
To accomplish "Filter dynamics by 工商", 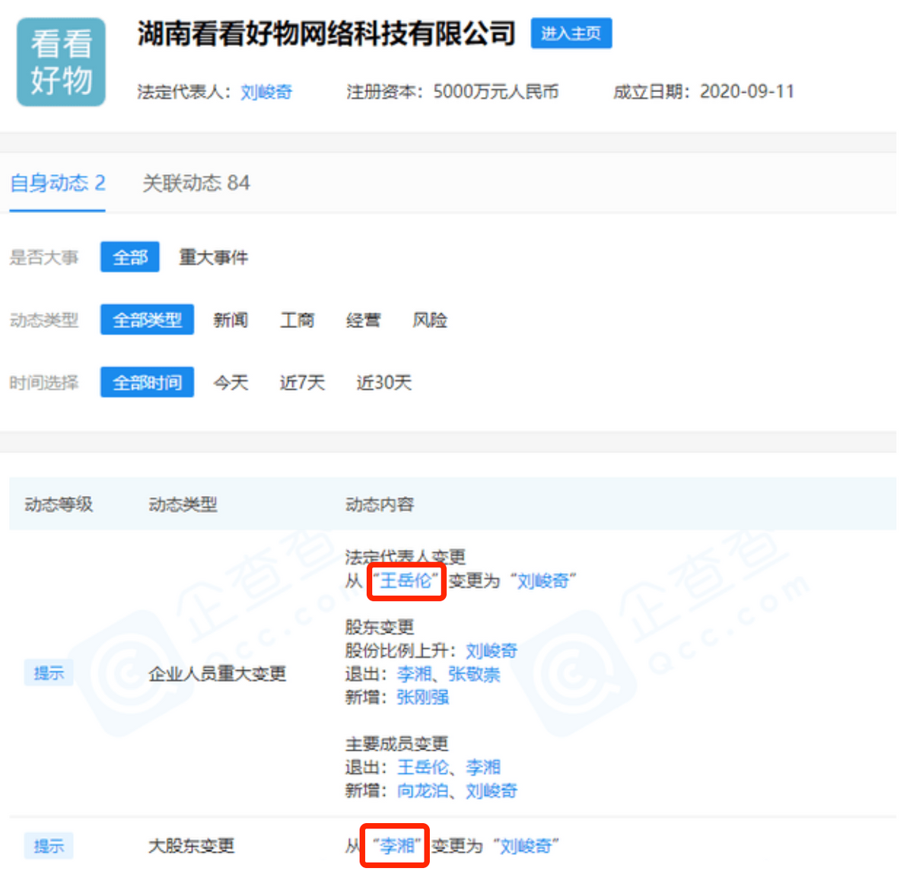I will [297, 319].
